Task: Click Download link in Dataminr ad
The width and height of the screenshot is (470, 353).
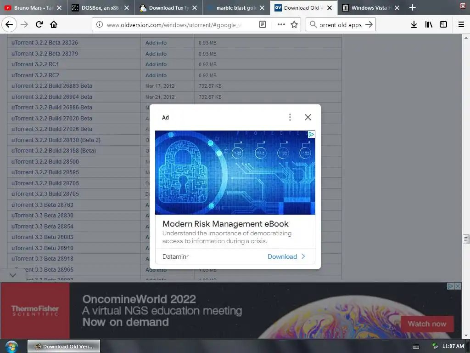Action: click(286, 256)
